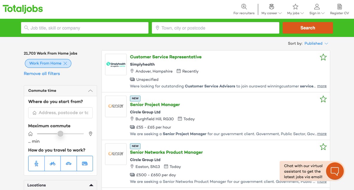The height and width of the screenshot is (190, 354).
Task: Click the home icon beside commute slider
Action: coord(30,134)
